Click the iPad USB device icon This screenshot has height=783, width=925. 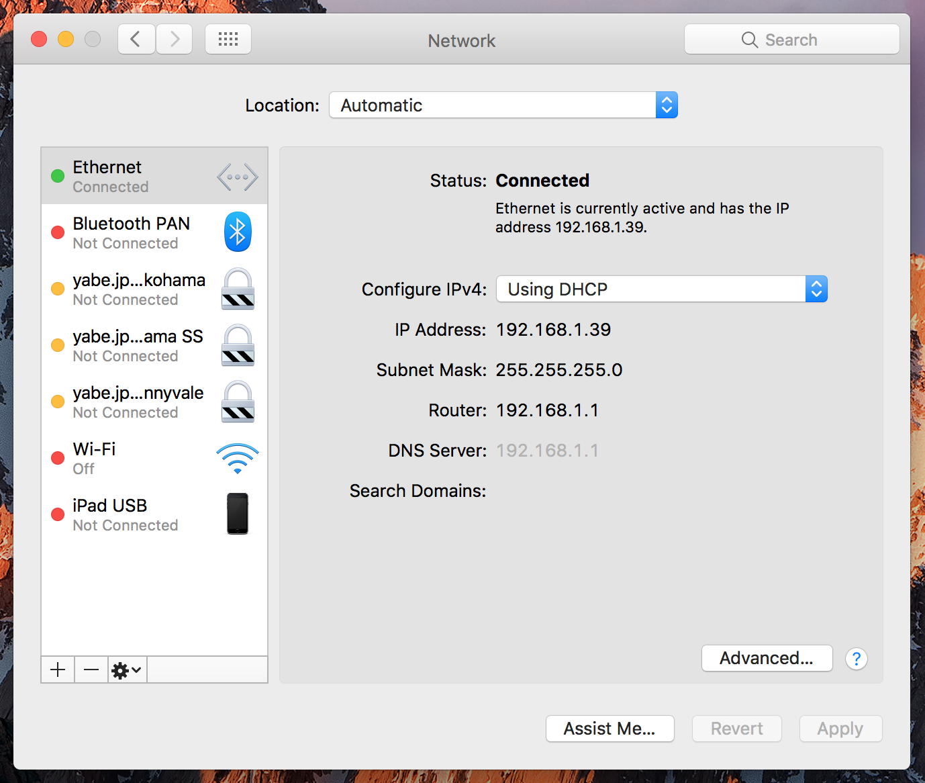[238, 514]
